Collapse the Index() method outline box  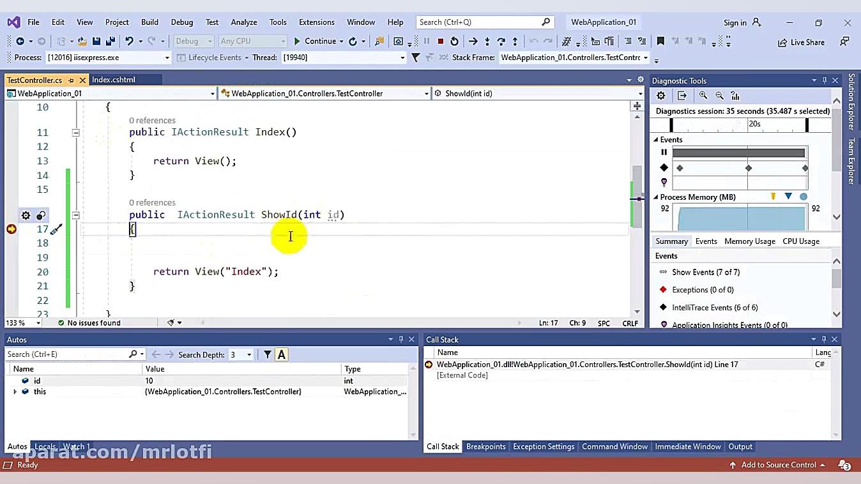click(x=75, y=133)
